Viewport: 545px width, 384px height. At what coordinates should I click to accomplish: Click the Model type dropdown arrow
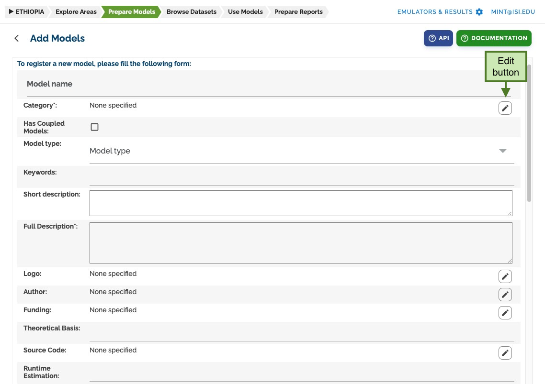pyautogui.click(x=502, y=151)
